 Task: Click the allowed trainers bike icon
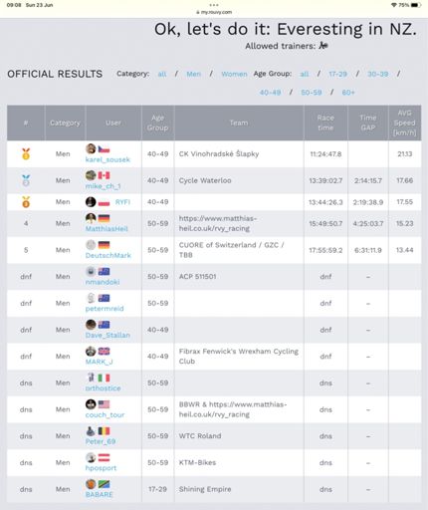click(x=323, y=46)
